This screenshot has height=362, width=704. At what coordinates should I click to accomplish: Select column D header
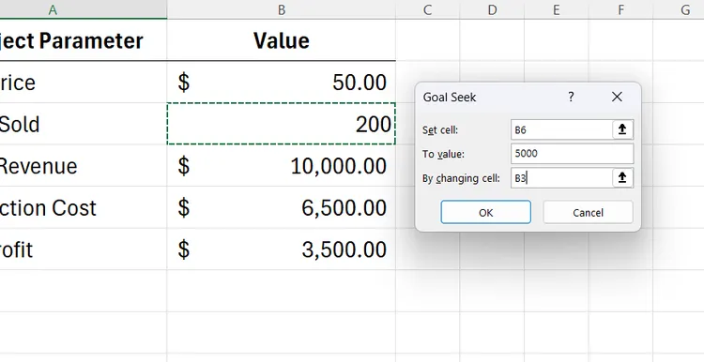(x=492, y=9)
